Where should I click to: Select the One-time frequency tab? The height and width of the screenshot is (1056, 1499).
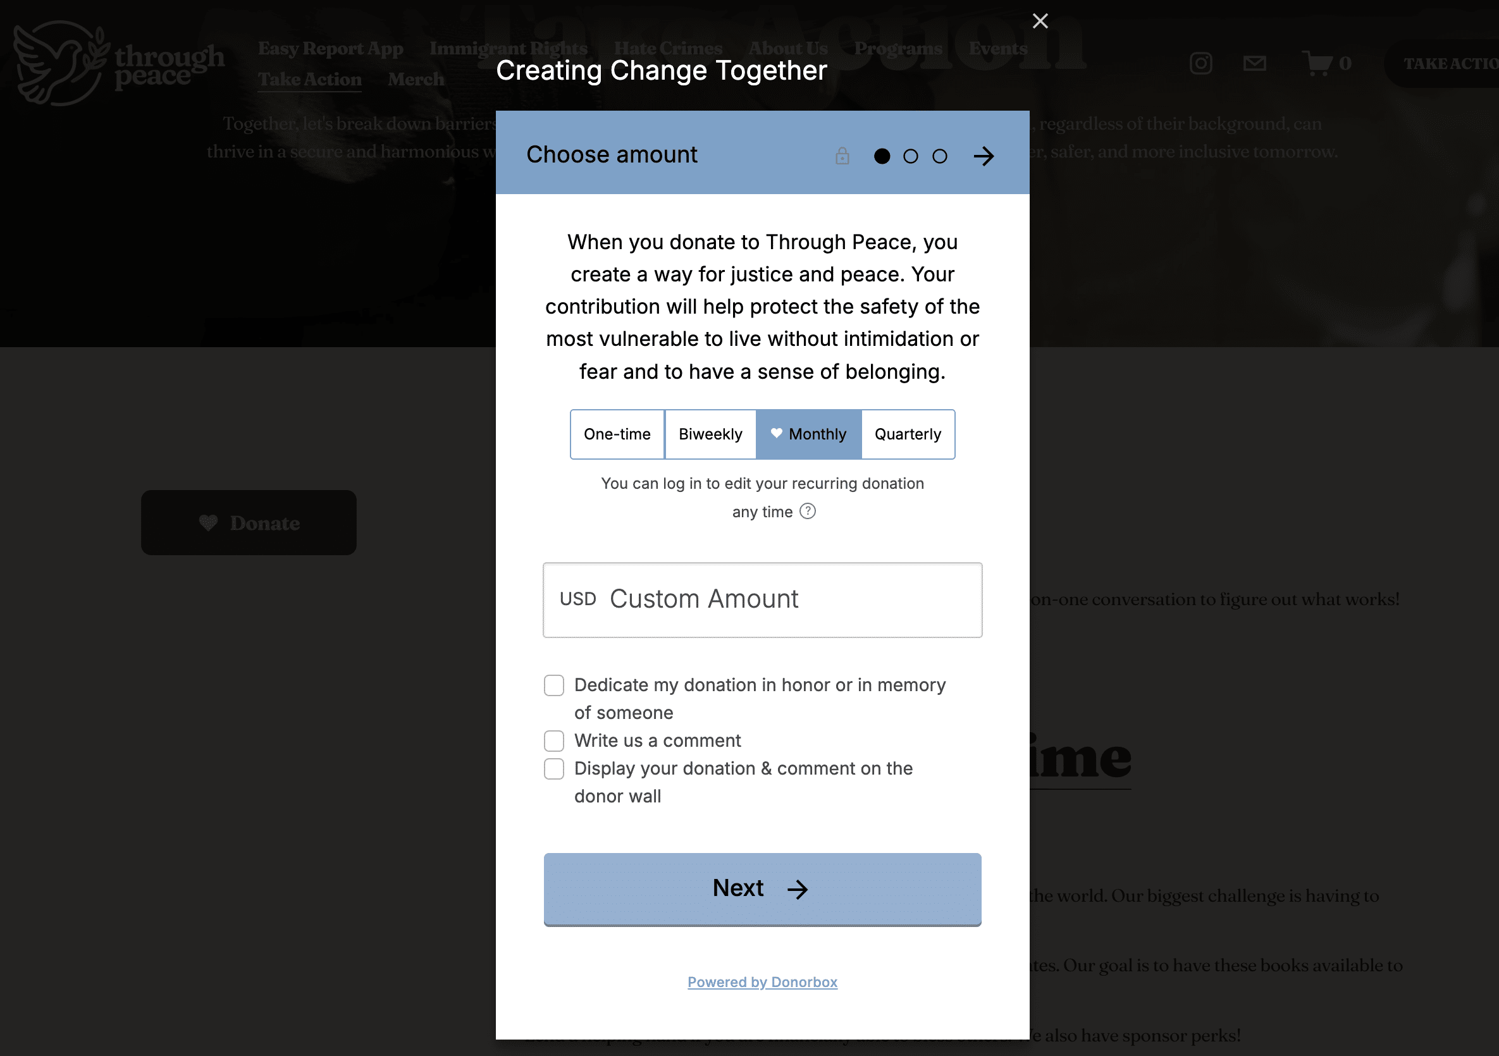617,434
